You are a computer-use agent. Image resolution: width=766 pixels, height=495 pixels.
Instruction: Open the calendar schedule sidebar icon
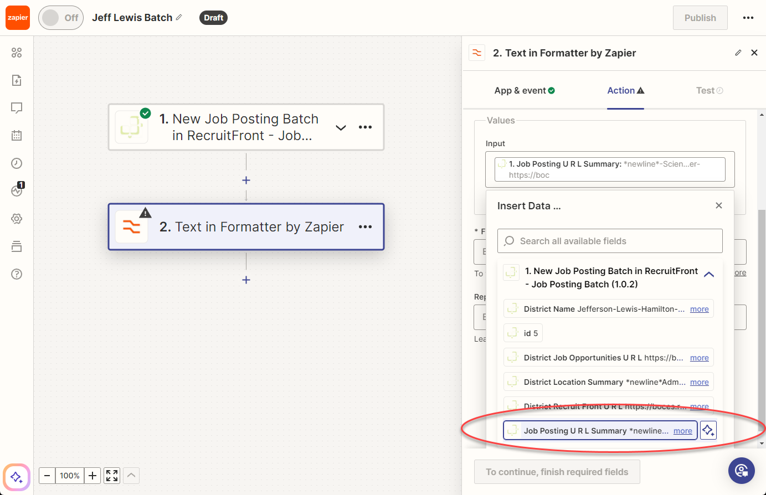(x=17, y=136)
